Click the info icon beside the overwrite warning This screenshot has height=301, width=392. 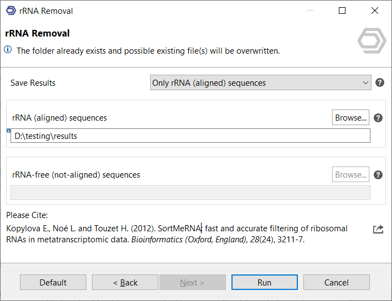(8, 50)
